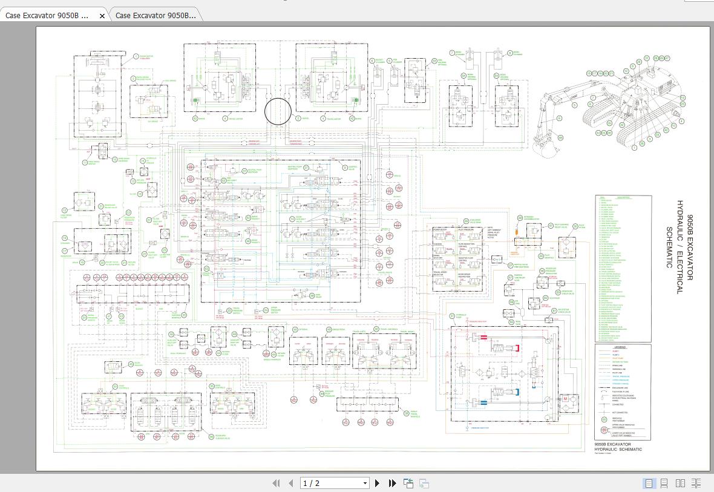Viewport: 714px width, 492px height.
Task: Open the page number dropdown
Action: (x=365, y=483)
